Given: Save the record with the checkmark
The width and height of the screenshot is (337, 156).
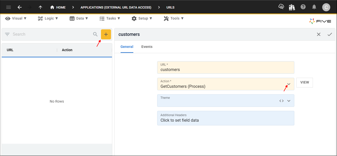Looking at the screenshot, I should tap(330, 34).
